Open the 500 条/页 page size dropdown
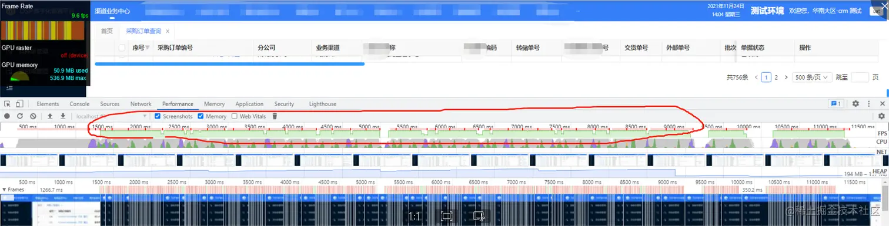The width and height of the screenshot is (889, 226). pyautogui.click(x=812, y=77)
